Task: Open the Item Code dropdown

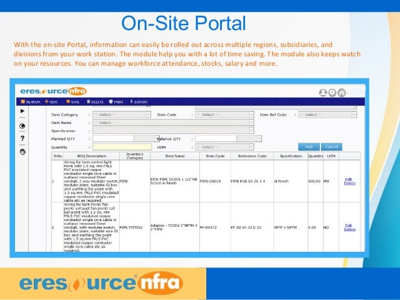Action: (x=224, y=115)
